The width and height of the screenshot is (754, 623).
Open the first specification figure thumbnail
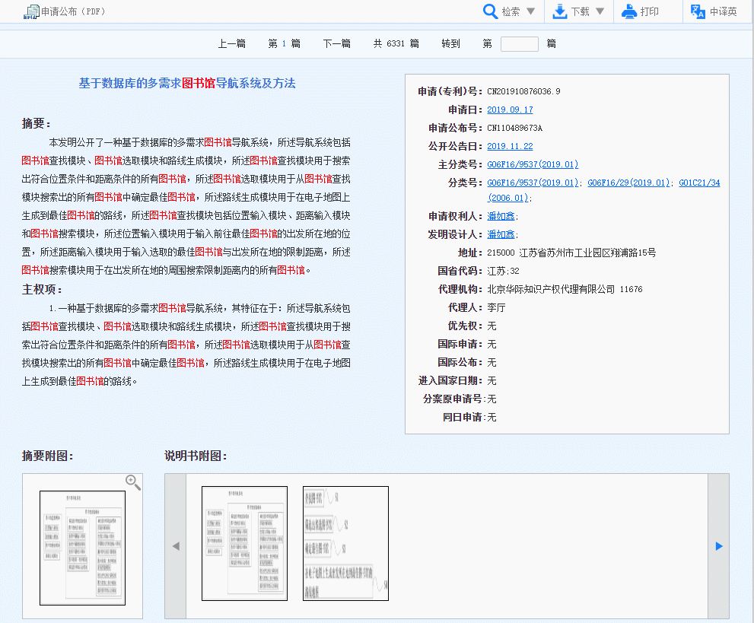244,543
